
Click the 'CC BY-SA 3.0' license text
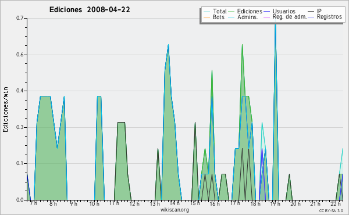click(331, 210)
